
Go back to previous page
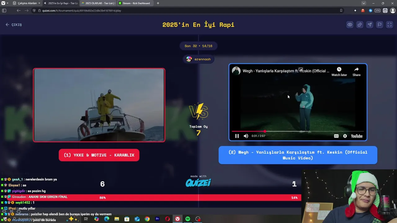click(19, 11)
